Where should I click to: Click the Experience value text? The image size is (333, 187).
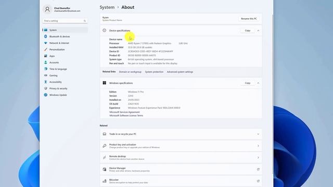(154, 108)
